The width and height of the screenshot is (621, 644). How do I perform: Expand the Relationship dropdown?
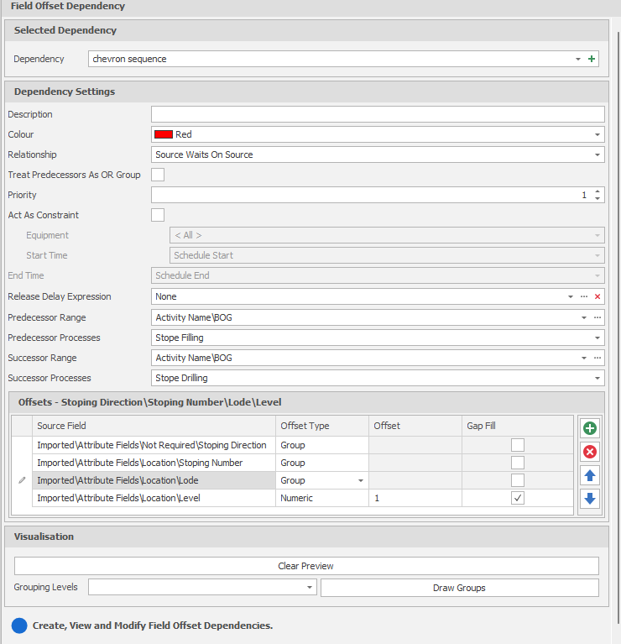click(598, 154)
